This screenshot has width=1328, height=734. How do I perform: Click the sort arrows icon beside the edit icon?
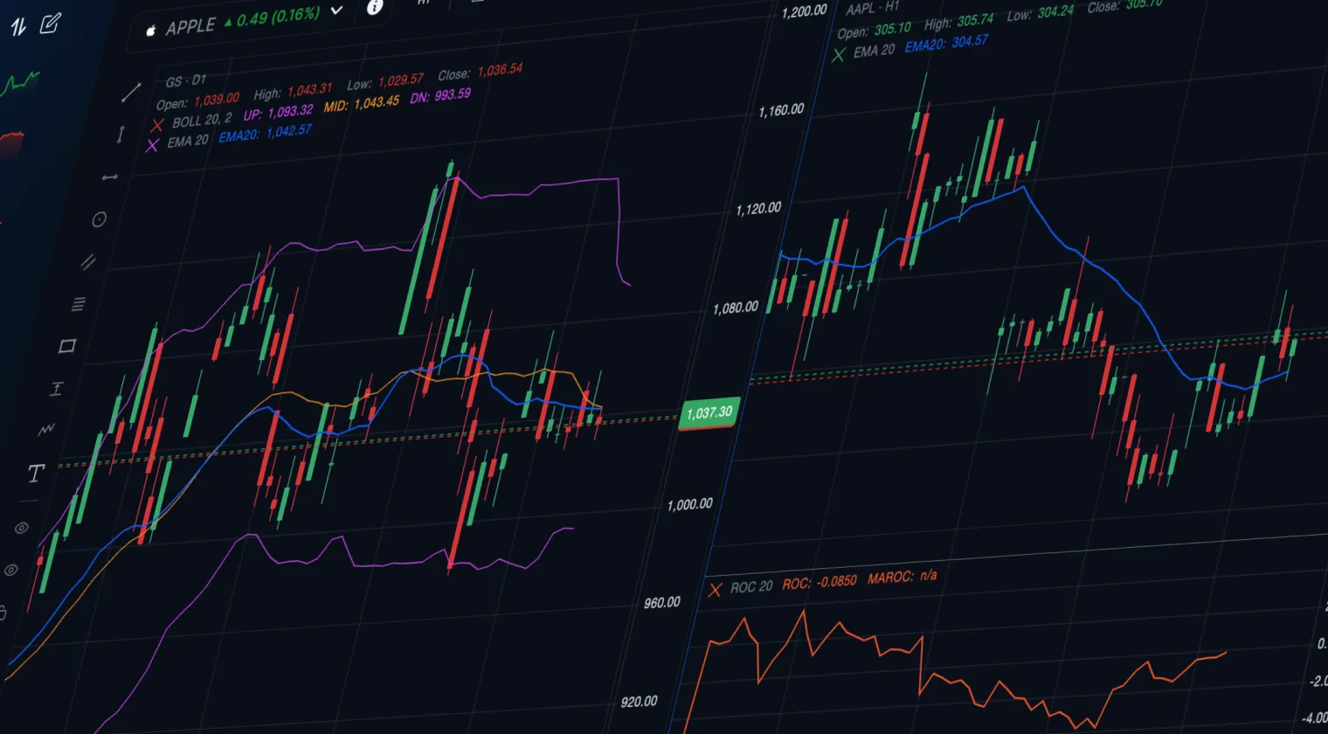click(x=18, y=27)
